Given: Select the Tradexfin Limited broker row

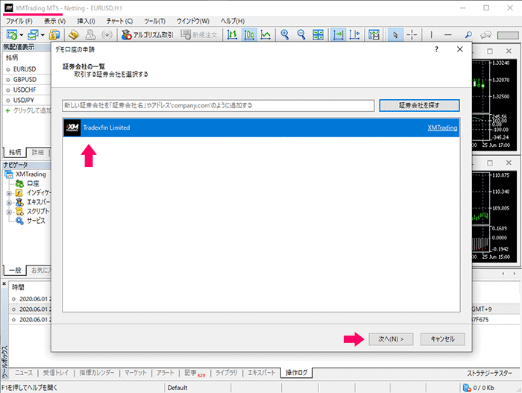Looking at the screenshot, I should point(261,128).
